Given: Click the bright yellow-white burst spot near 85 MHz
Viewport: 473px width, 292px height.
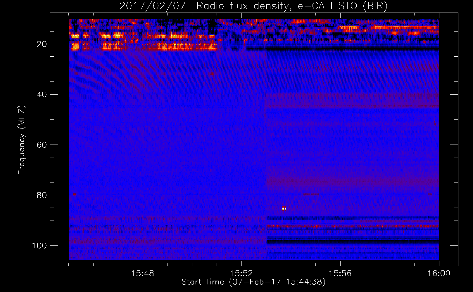Looking at the screenshot, I should click(x=284, y=208).
